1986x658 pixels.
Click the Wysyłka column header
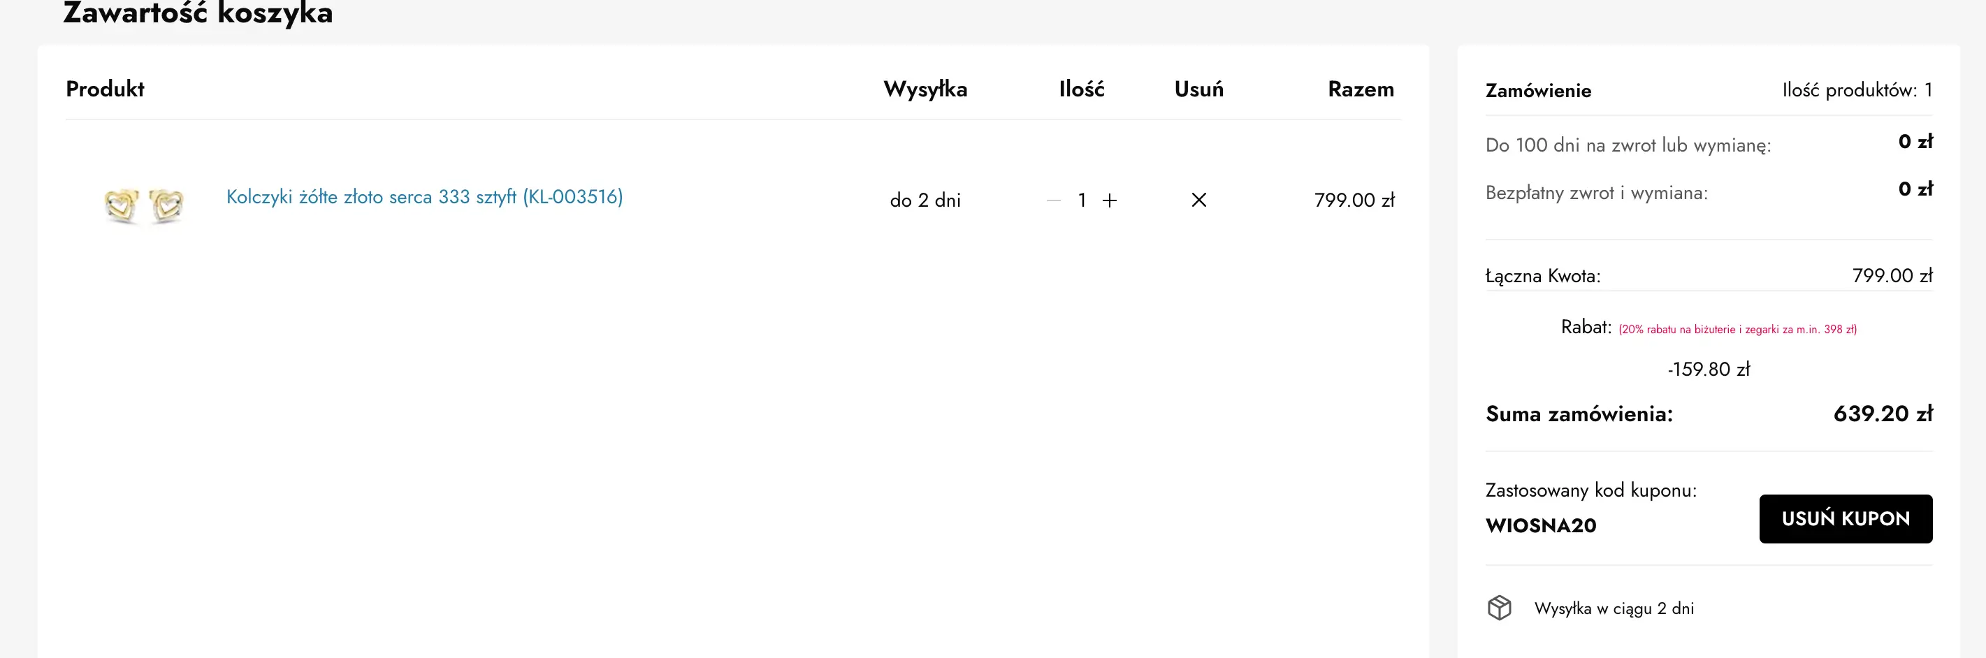925,89
